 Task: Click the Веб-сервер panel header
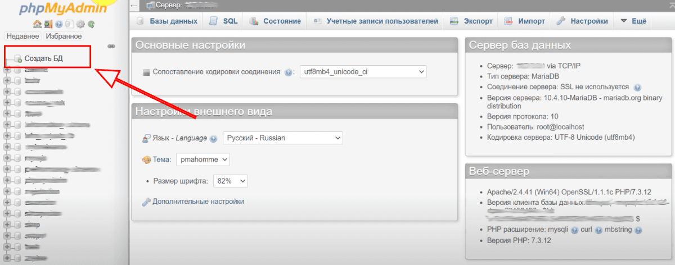(x=569, y=171)
